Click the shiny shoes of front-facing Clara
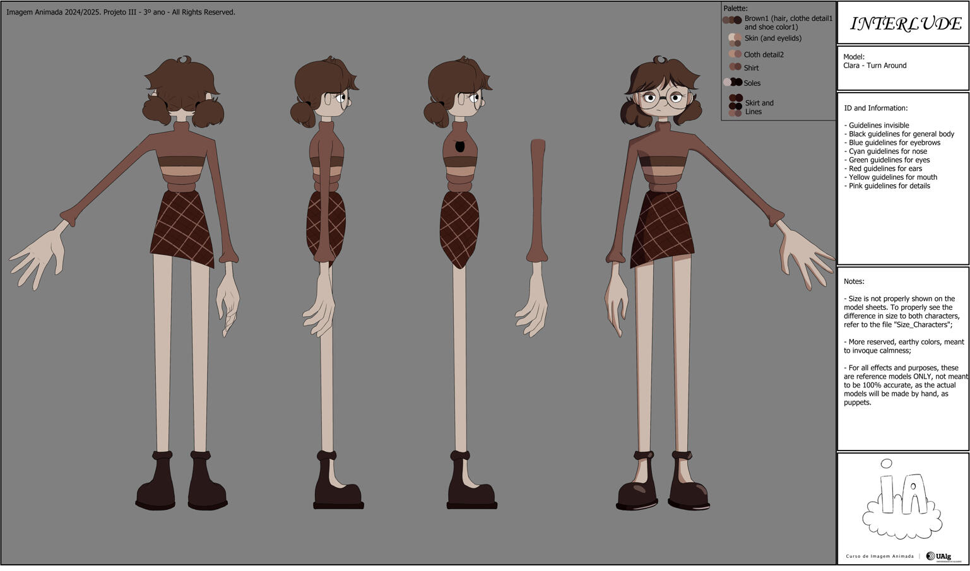970x571 pixels. (x=663, y=492)
